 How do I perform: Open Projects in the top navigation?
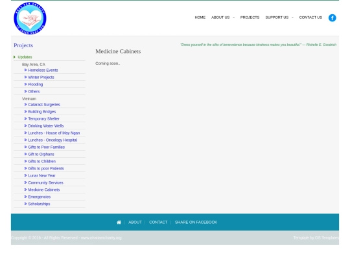tap(250, 17)
